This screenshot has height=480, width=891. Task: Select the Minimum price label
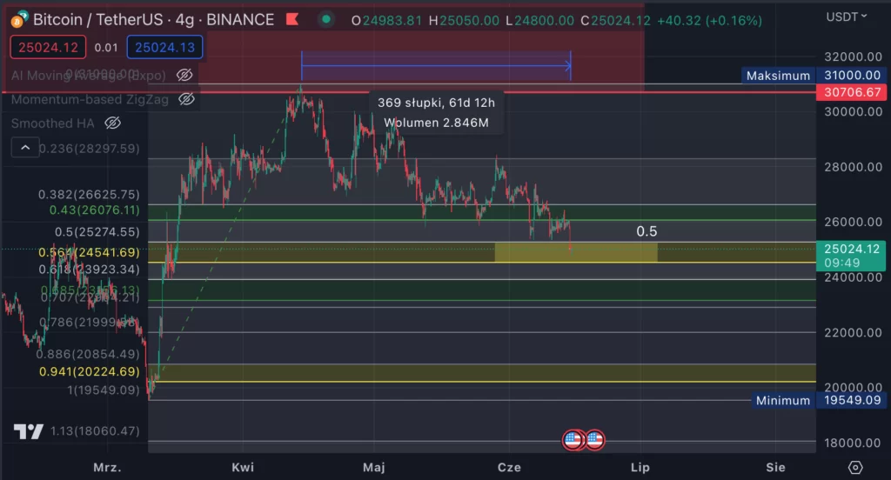(783, 401)
